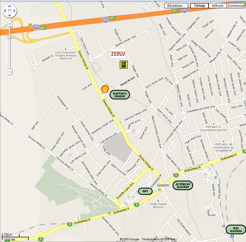The height and width of the screenshot is (242, 246).
Task: Select the Baptista Imaház marker
Action: (x=120, y=95)
